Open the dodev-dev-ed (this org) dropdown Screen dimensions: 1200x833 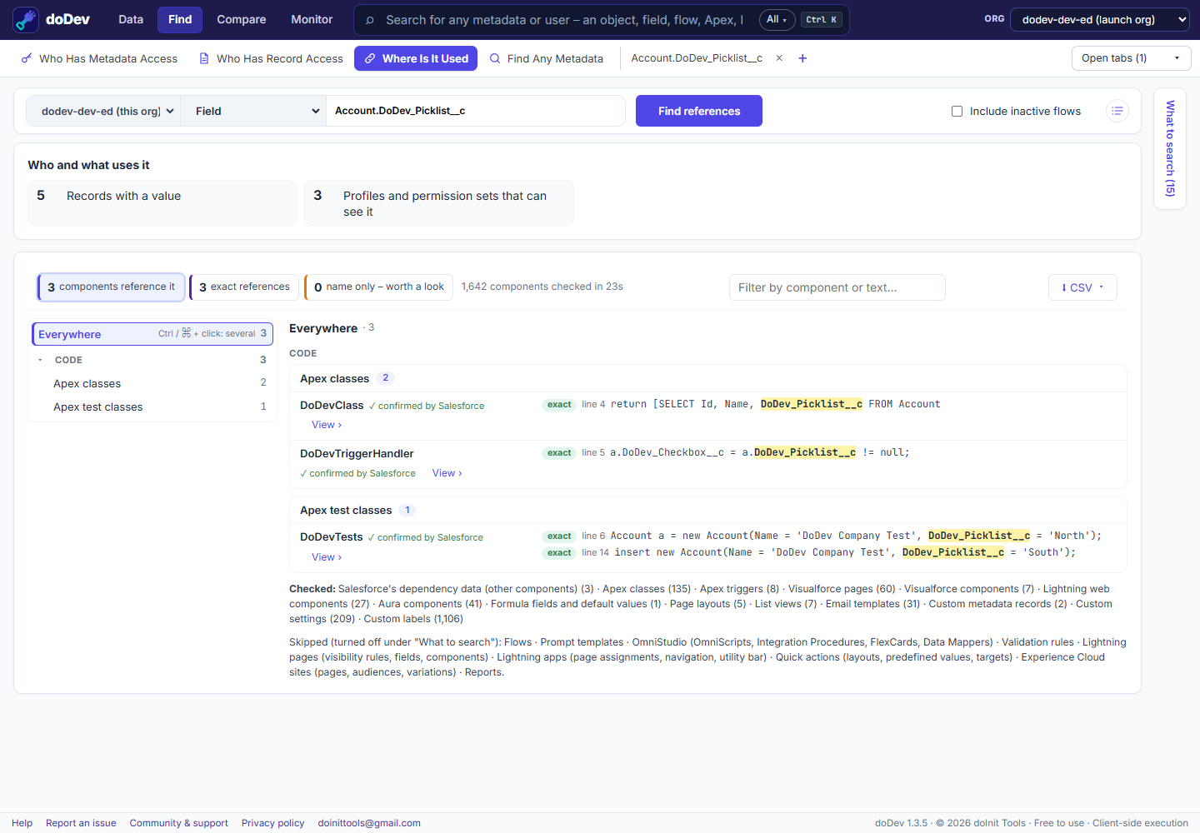(103, 111)
